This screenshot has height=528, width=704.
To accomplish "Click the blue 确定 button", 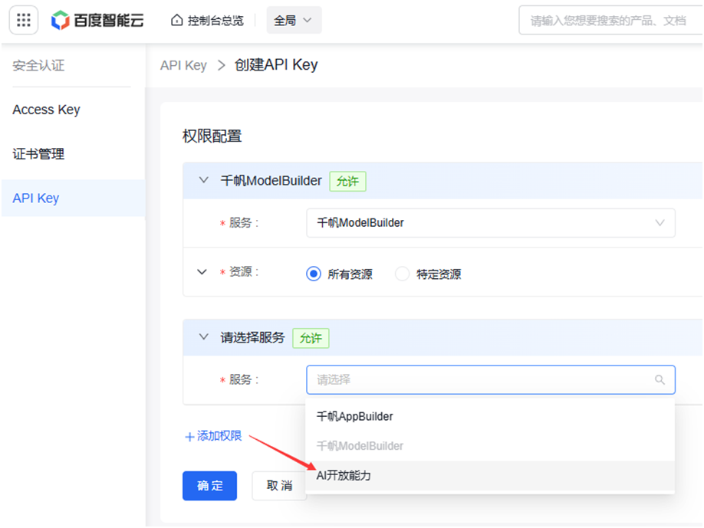I will point(209,485).
